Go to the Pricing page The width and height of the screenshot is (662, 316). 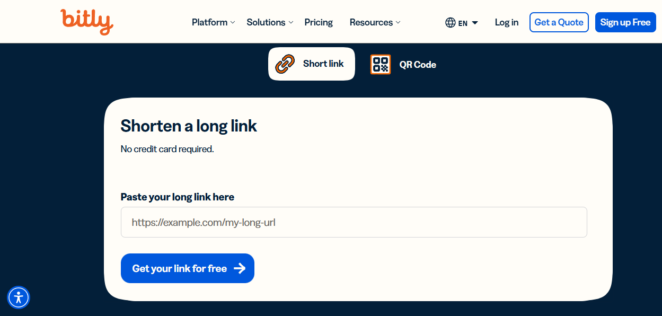click(319, 22)
